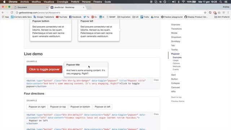Copy the four directions code snippet
This screenshot has height=130, width=231.
pos(156,114)
